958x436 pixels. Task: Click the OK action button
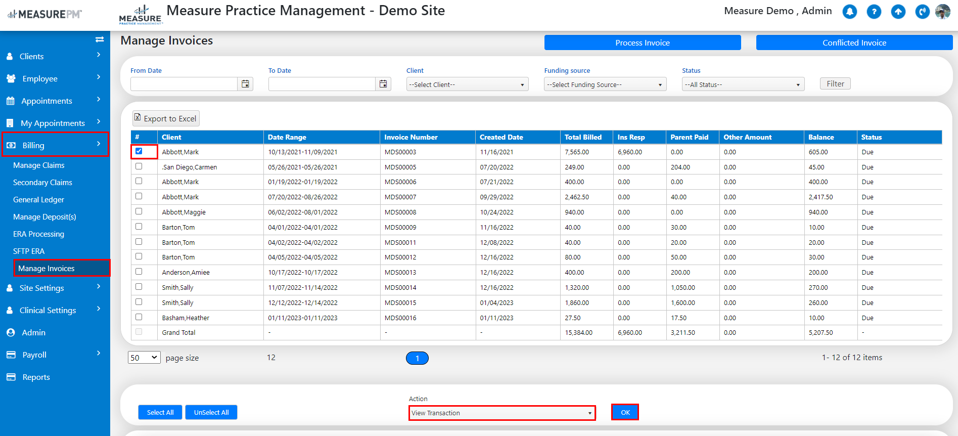625,412
